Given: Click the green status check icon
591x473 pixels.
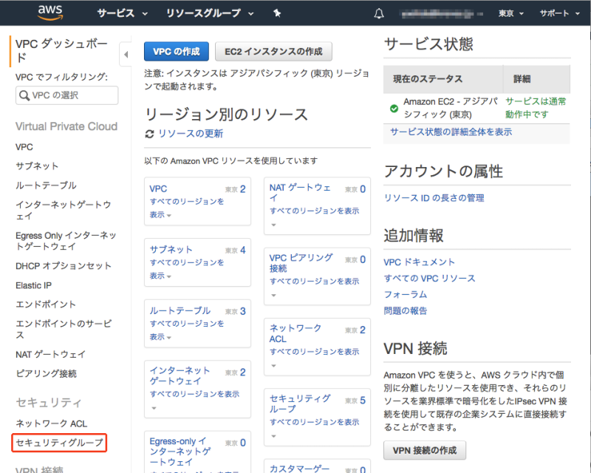Looking at the screenshot, I should [394, 109].
